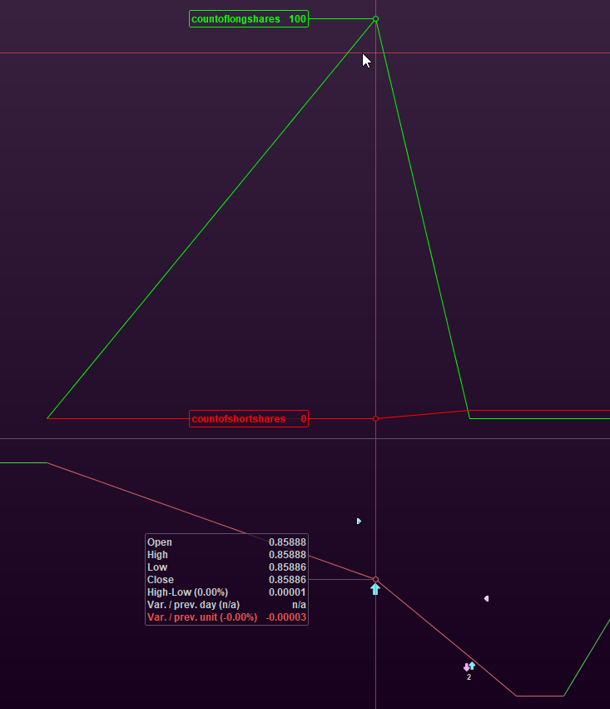The height and width of the screenshot is (709, 610).
Task: Click the pink down arrow above the 2
Action: 466,667
